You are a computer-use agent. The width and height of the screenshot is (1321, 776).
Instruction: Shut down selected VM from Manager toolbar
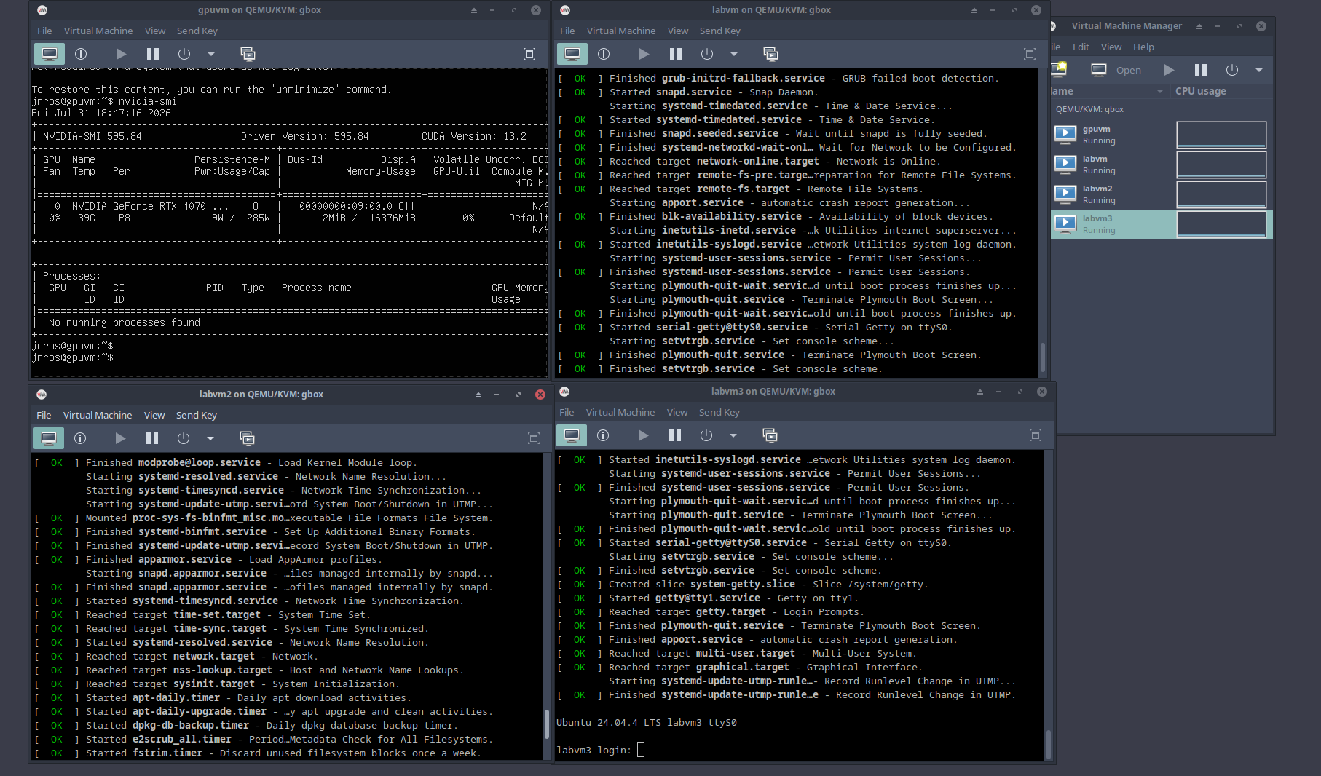(1232, 70)
